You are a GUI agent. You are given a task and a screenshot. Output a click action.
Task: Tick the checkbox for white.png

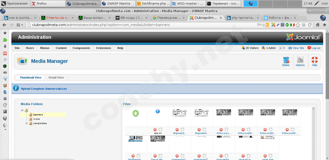271,156
